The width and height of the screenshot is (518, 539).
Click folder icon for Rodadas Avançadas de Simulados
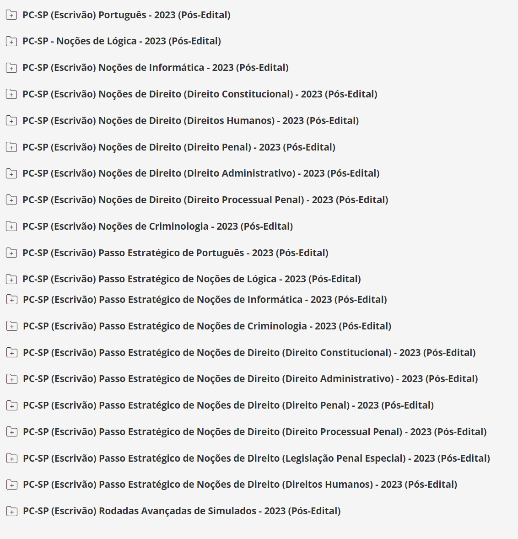point(11,512)
